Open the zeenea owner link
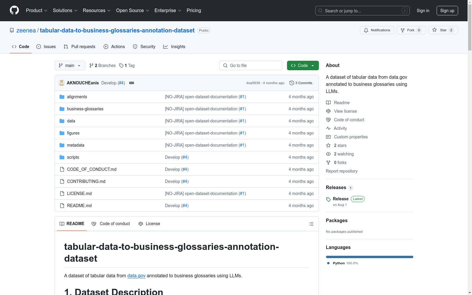472x295 pixels. (x=26, y=30)
